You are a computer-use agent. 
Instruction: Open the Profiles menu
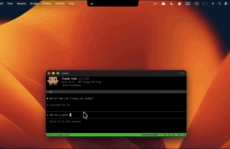pyautogui.click(x=47, y=3)
